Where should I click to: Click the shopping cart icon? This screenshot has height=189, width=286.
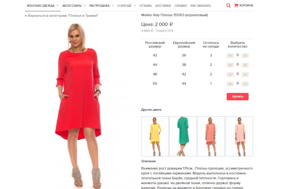(236, 5)
